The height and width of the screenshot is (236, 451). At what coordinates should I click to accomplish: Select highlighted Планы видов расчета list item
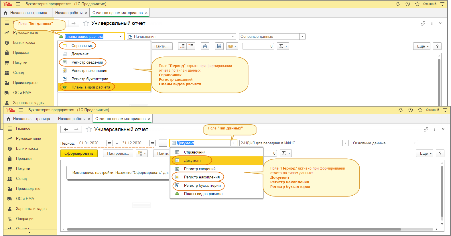point(90,87)
